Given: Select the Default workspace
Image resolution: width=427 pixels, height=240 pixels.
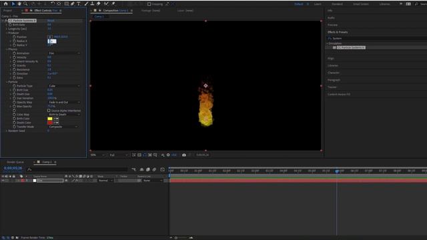Looking at the screenshot, I should coord(298,4).
